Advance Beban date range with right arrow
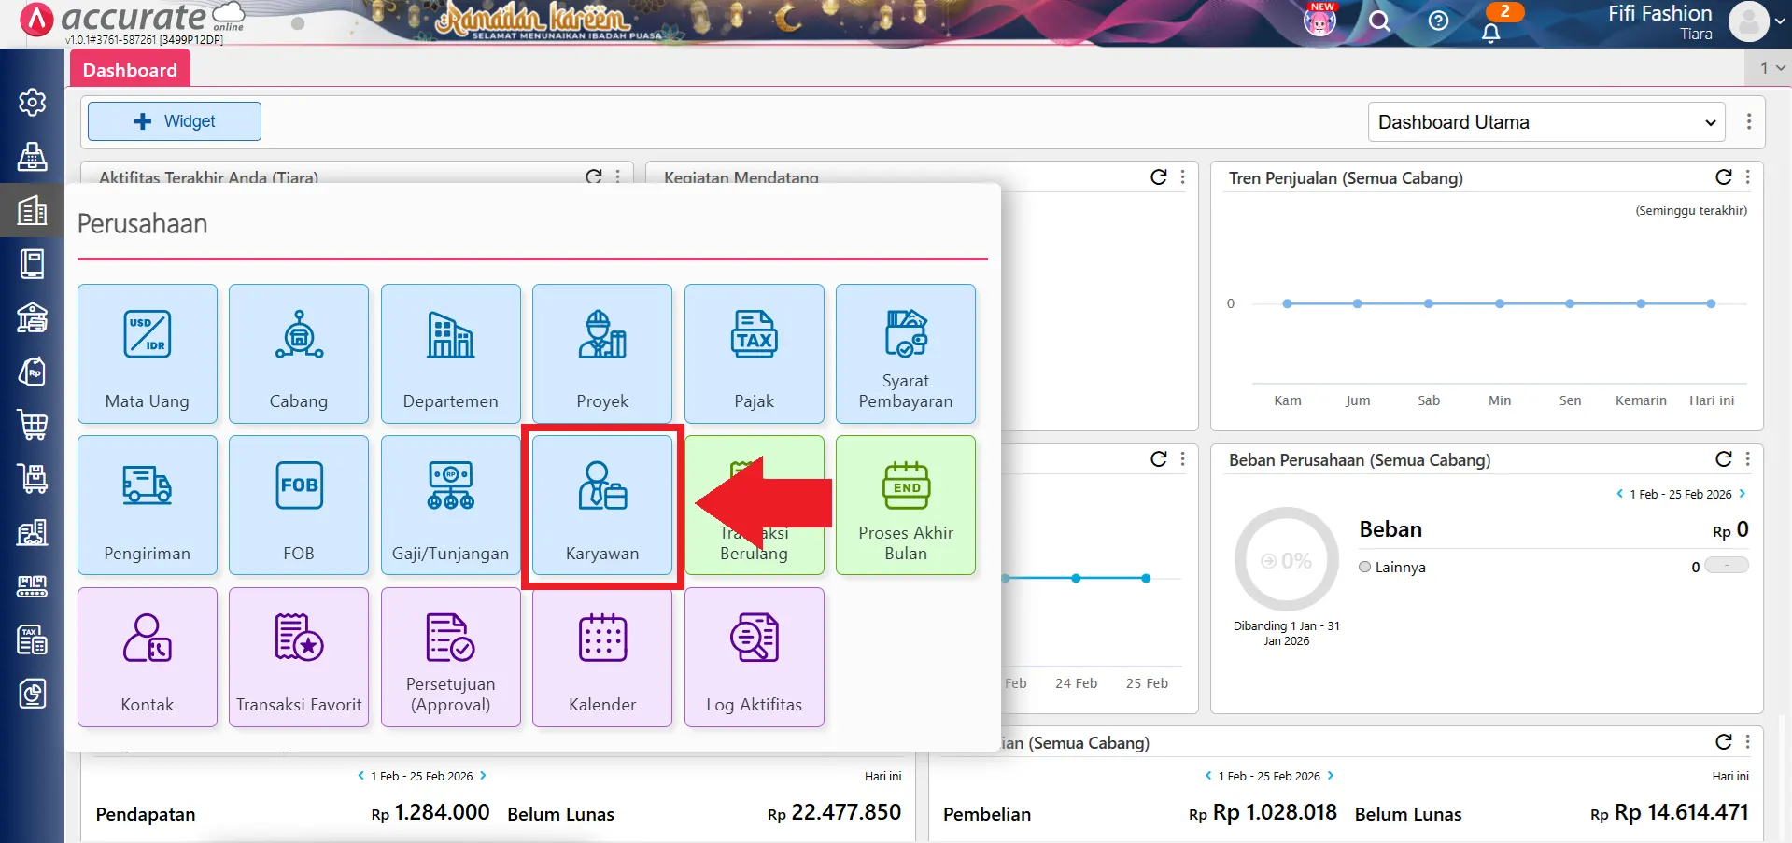The width and height of the screenshot is (1792, 843). pyautogui.click(x=1741, y=494)
